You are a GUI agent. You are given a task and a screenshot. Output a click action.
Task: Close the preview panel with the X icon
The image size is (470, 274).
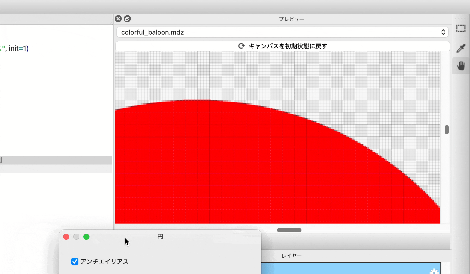(118, 19)
